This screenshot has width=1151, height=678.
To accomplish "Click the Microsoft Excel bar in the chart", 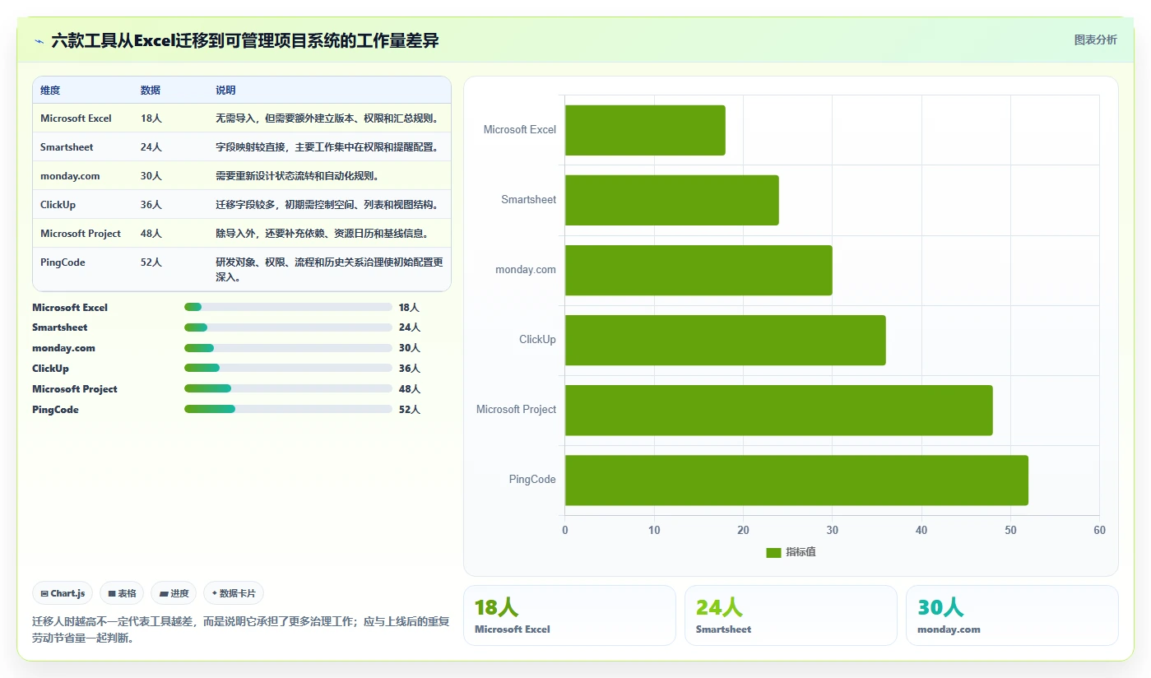I will [x=645, y=130].
